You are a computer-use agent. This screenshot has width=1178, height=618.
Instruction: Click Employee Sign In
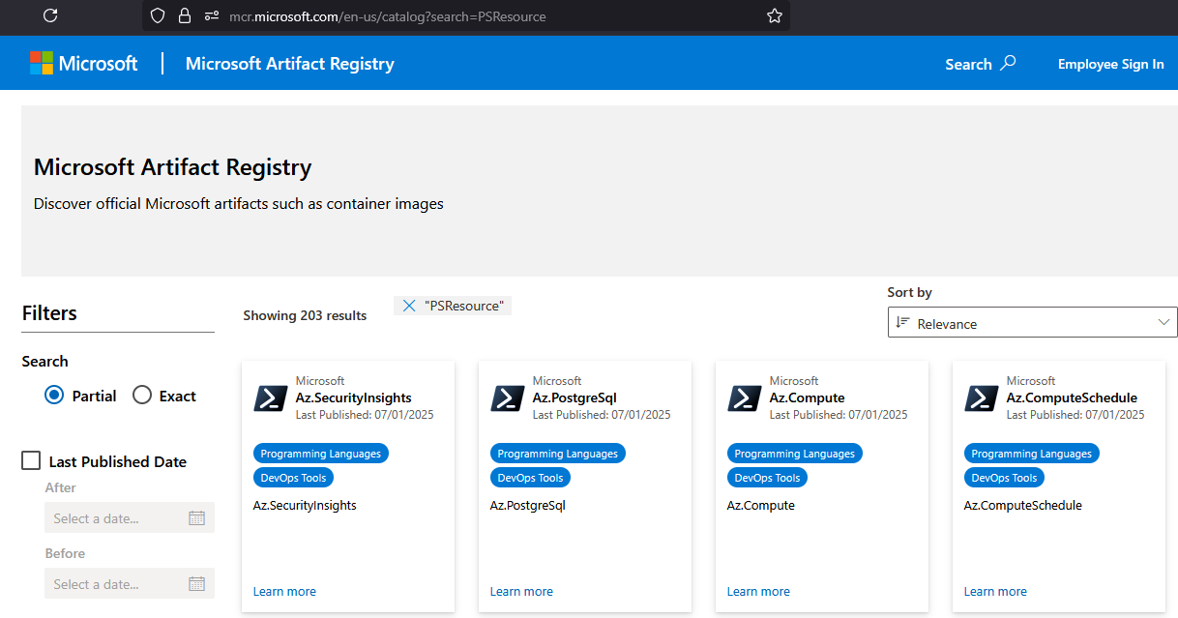(x=1110, y=64)
